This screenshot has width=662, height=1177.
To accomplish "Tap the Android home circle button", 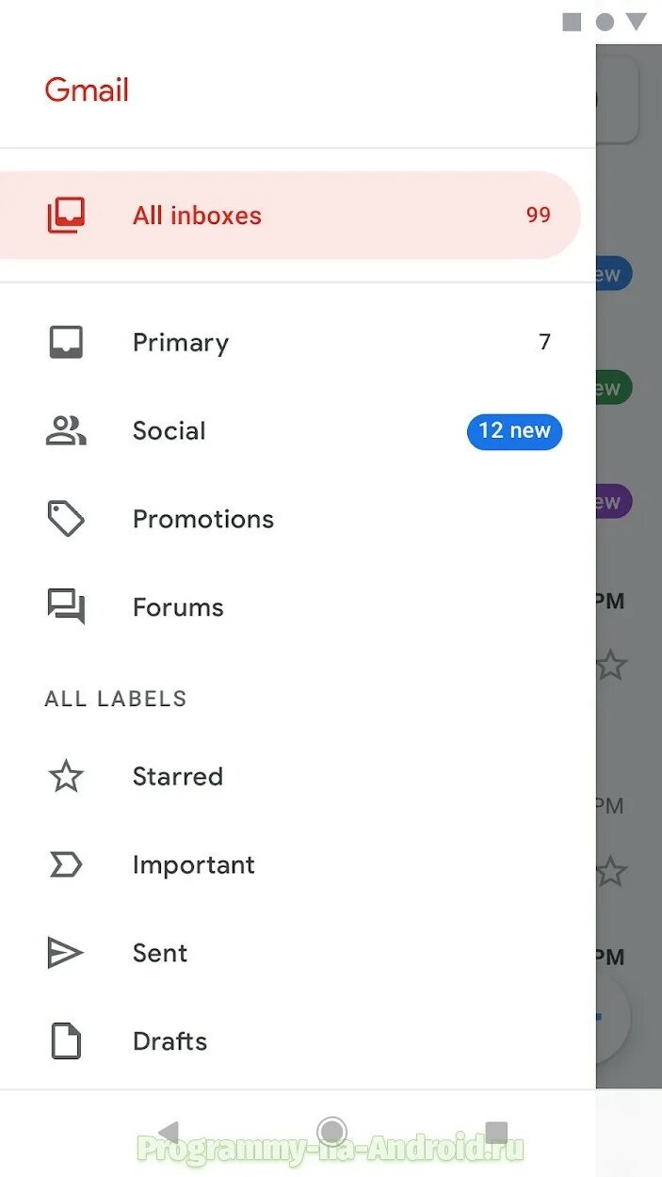I will click(331, 1131).
